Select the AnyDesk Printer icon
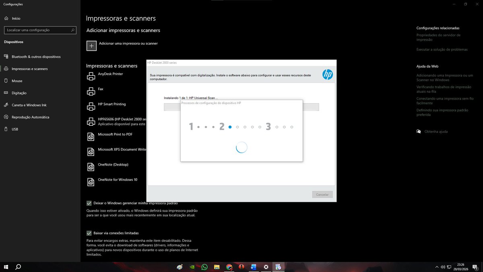 pyautogui.click(x=91, y=76)
